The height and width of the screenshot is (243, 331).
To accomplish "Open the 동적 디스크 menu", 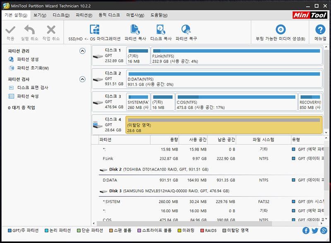I will click(x=109, y=15).
